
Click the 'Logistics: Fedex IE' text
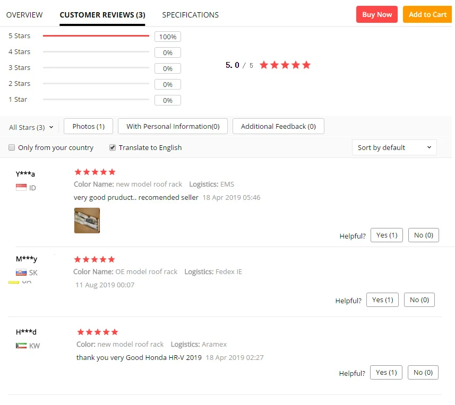click(x=213, y=272)
